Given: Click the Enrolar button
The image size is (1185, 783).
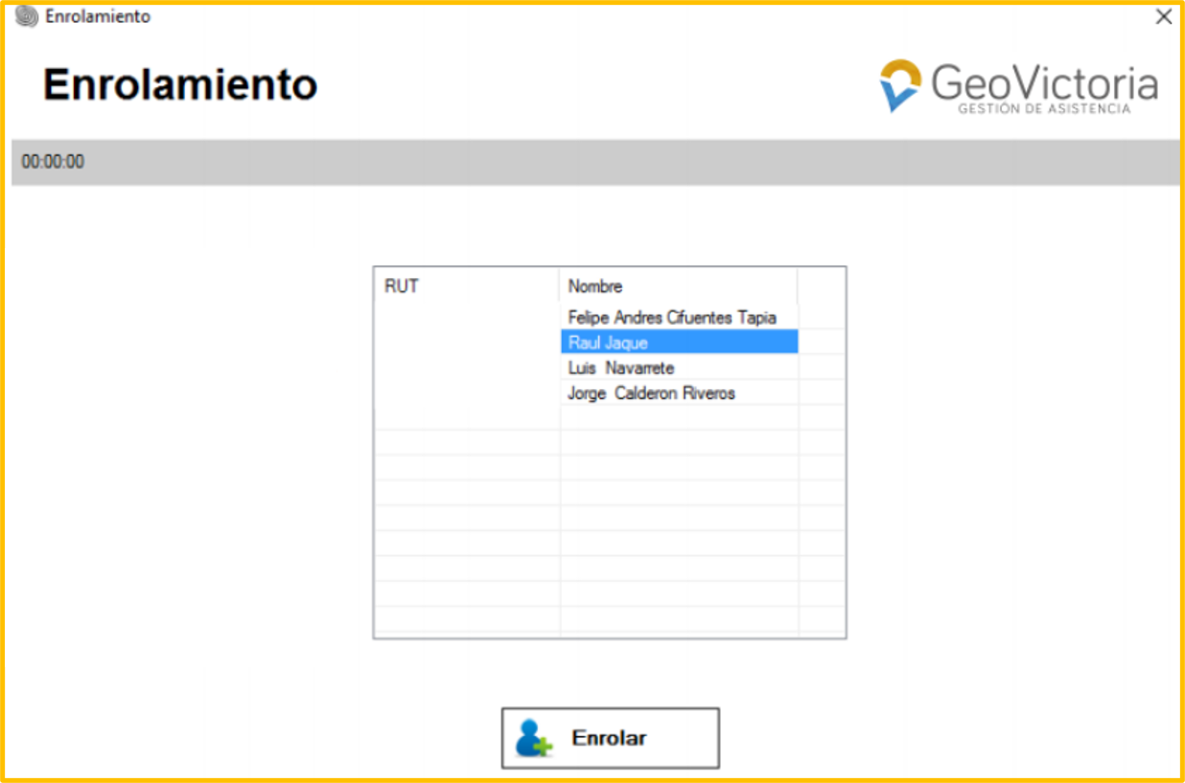Looking at the screenshot, I should 610,738.
